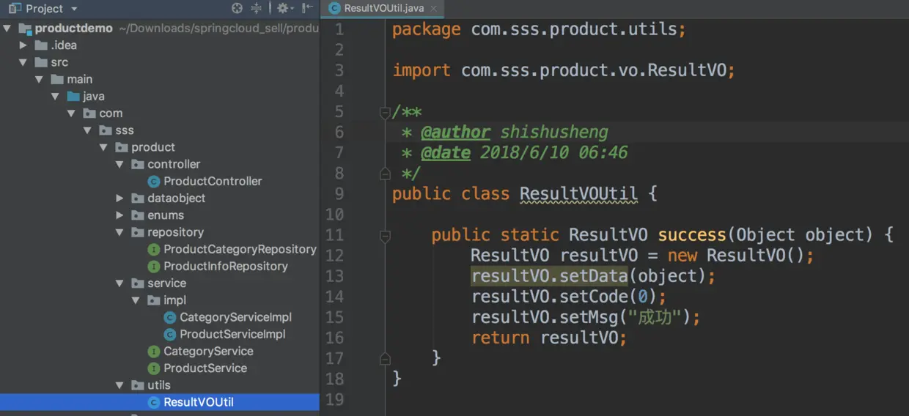Select the ProductService interface

click(x=205, y=368)
